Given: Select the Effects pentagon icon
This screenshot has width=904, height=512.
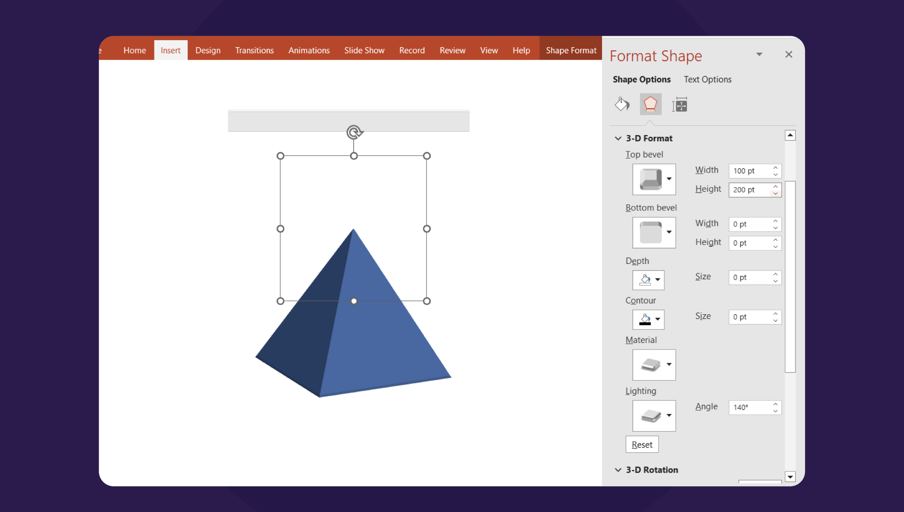Looking at the screenshot, I should point(651,104).
